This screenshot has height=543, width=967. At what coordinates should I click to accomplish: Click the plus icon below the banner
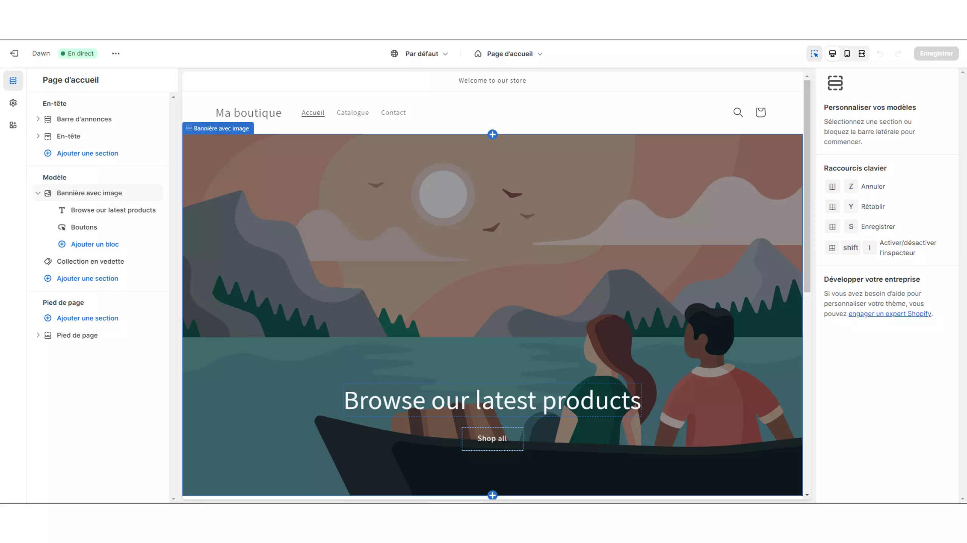click(492, 495)
